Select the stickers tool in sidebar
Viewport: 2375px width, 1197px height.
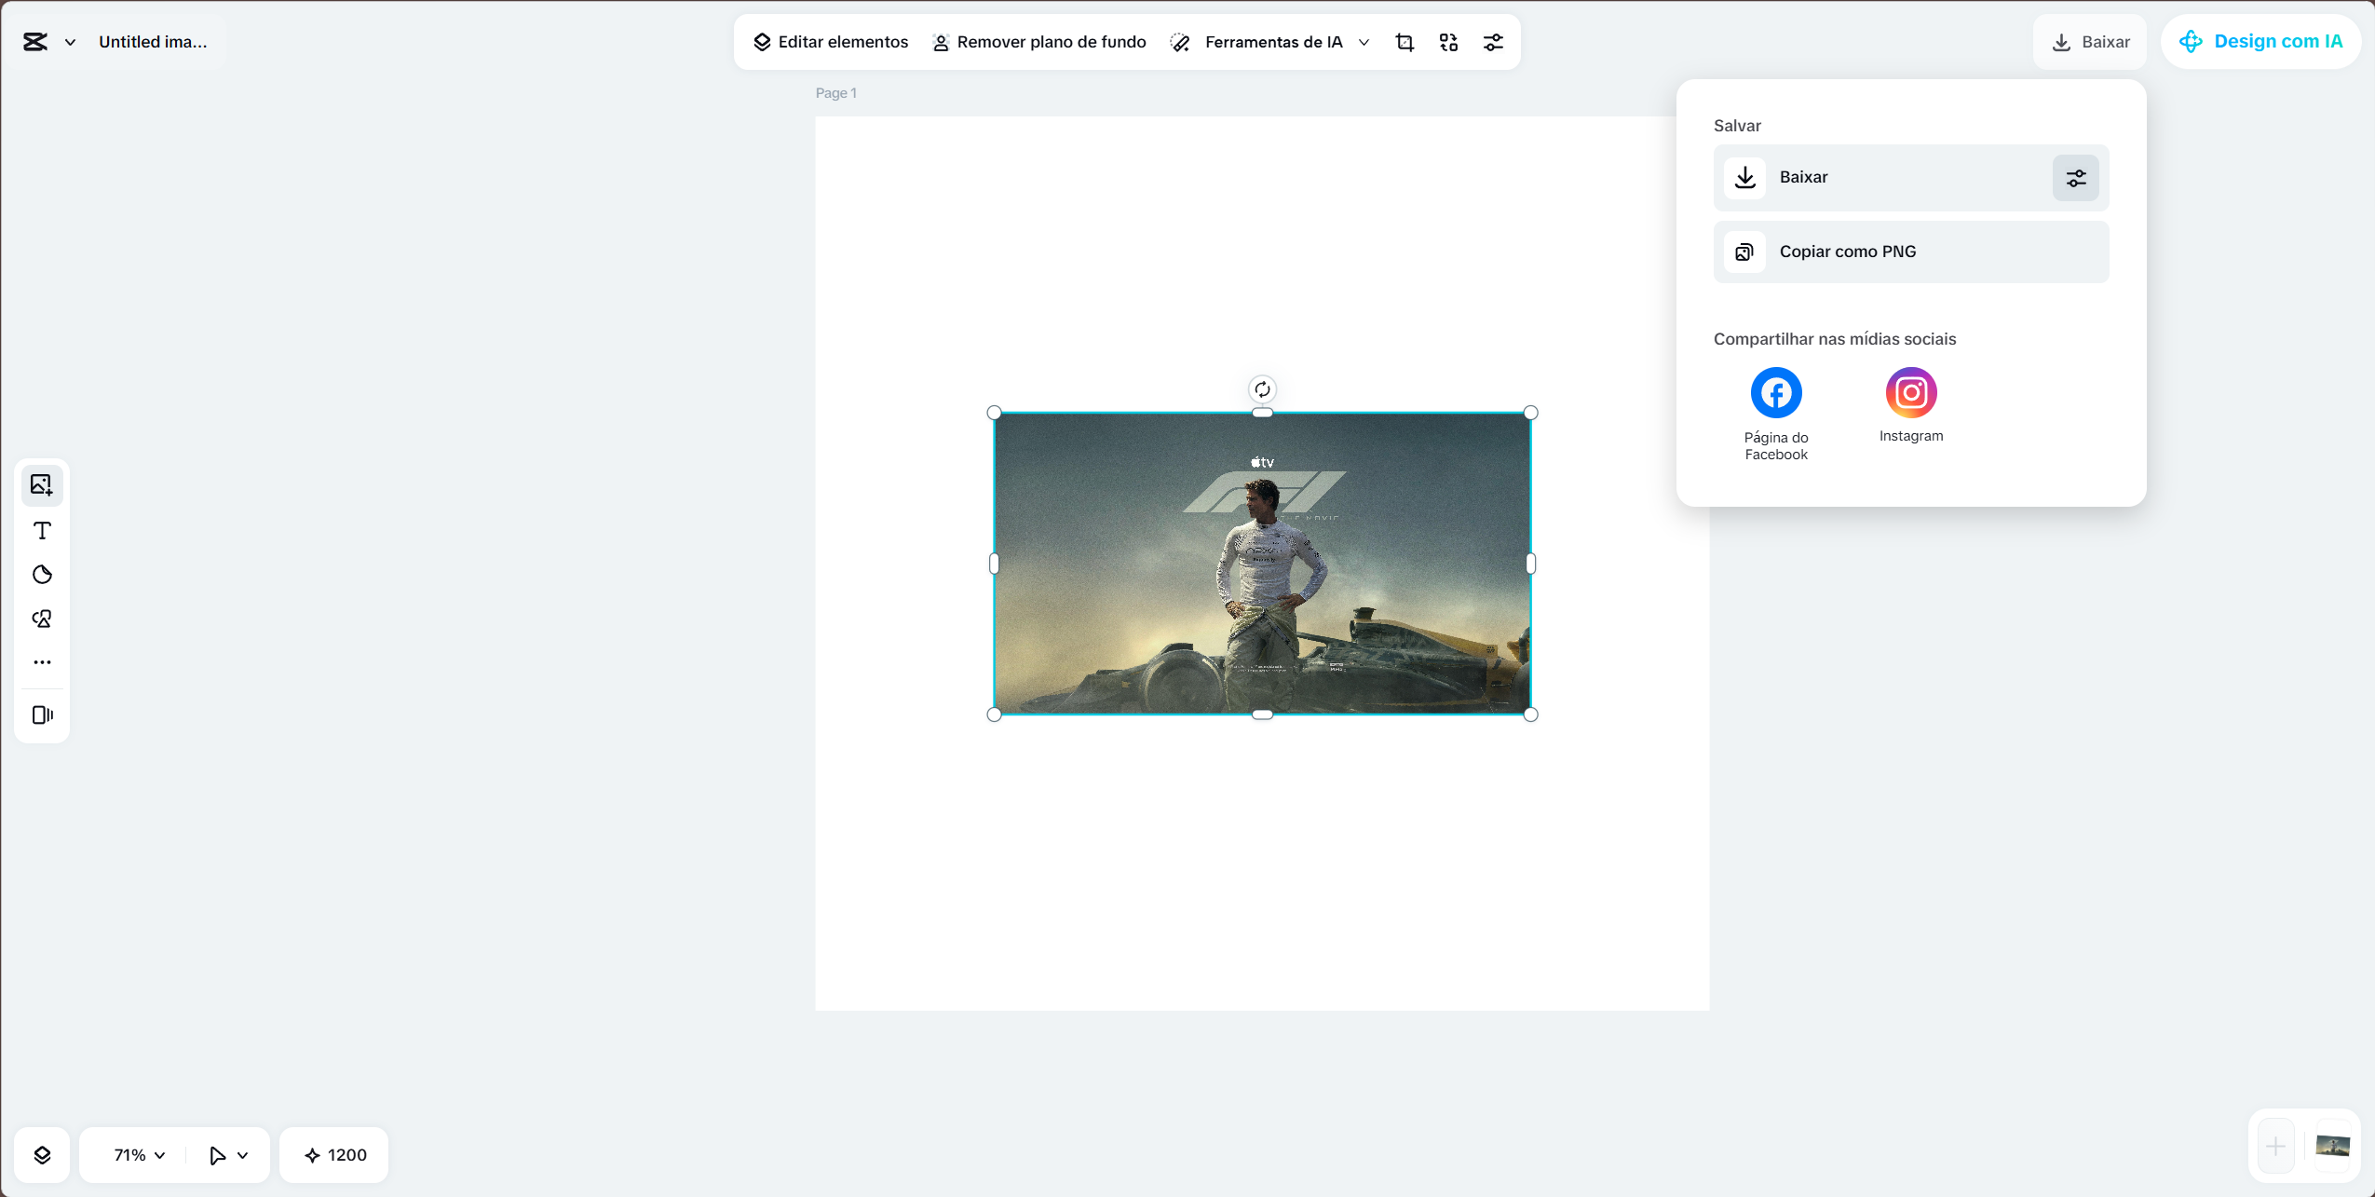pos(42,575)
